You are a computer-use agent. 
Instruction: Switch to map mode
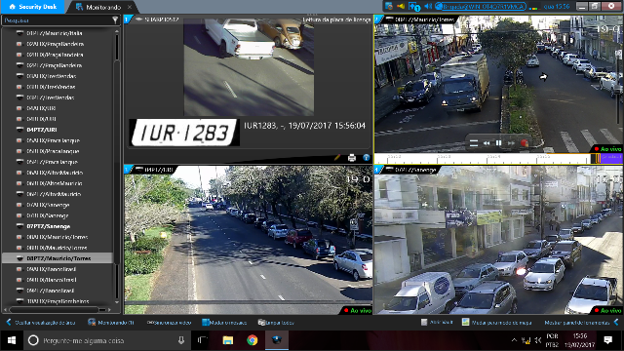(x=497, y=323)
